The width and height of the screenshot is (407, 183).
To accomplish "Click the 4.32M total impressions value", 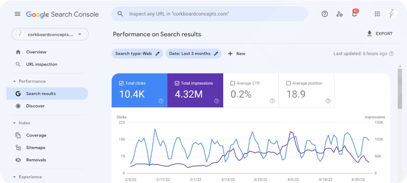I will (189, 94).
